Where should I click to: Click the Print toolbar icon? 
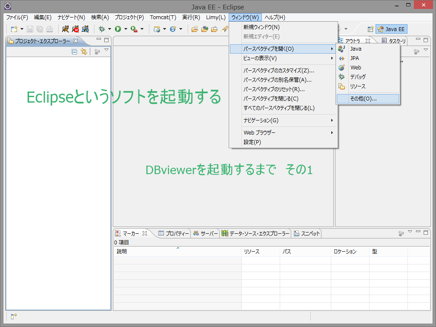coord(49,29)
